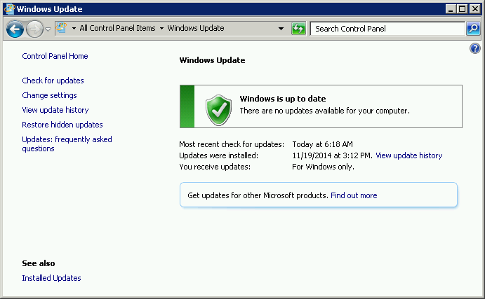This screenshot has width=485, height=299.
Task: Open Control Panel Home in the sidebar
Action: point(55,56)
